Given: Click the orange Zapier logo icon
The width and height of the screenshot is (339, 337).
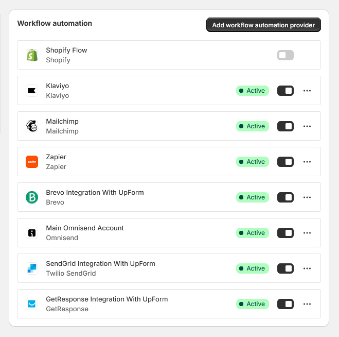Looking at the screenshot, I should pyautogui.click(x=32, y=162).
